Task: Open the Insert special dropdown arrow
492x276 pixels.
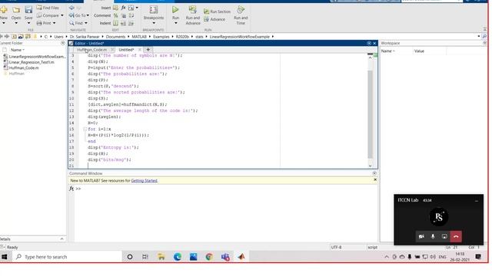Action: click(137, 8)
